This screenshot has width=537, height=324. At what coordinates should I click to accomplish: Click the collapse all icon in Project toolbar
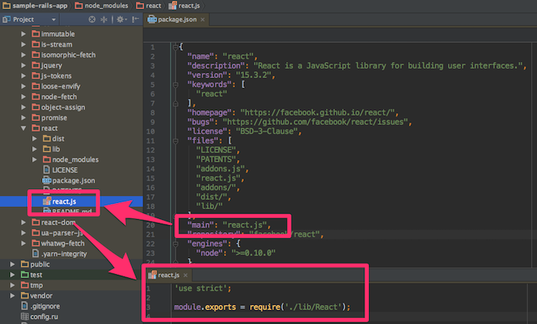[x=104, y=19]
